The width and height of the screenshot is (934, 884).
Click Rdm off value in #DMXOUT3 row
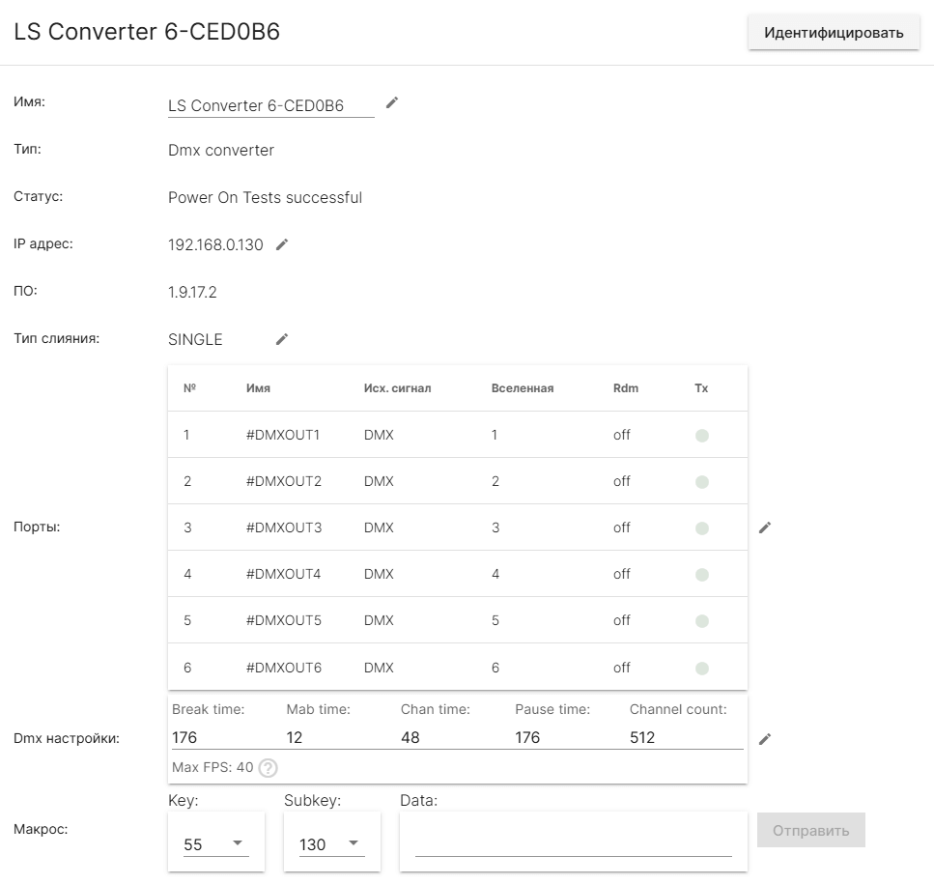(621, 528)
